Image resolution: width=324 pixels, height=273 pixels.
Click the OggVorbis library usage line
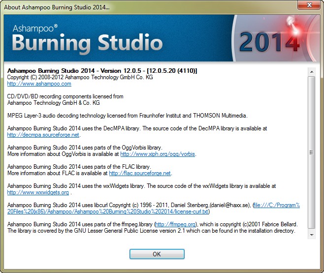tap(85, 148)
